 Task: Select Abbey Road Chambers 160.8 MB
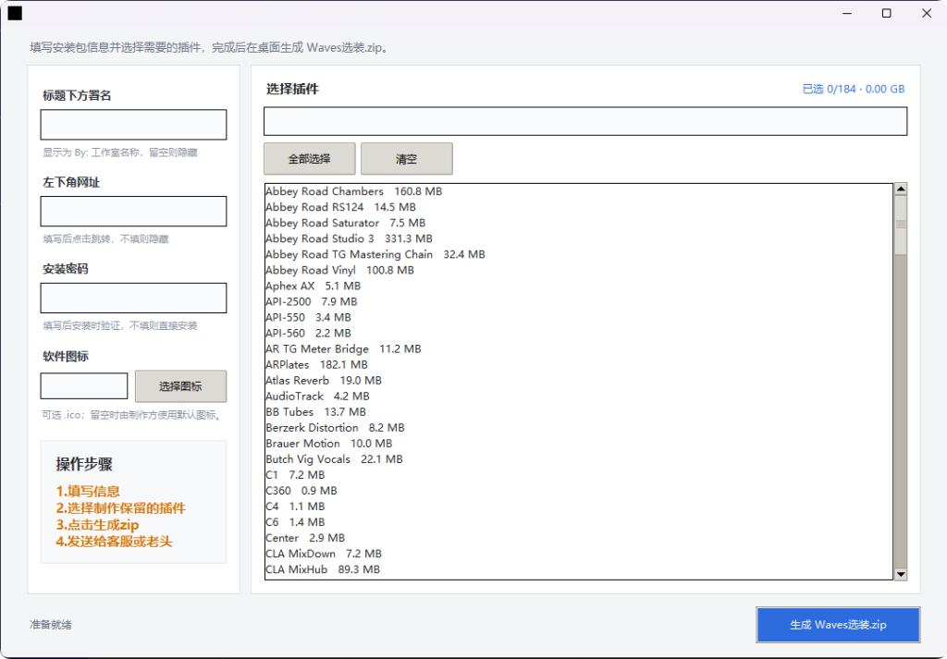coord(579,191)
